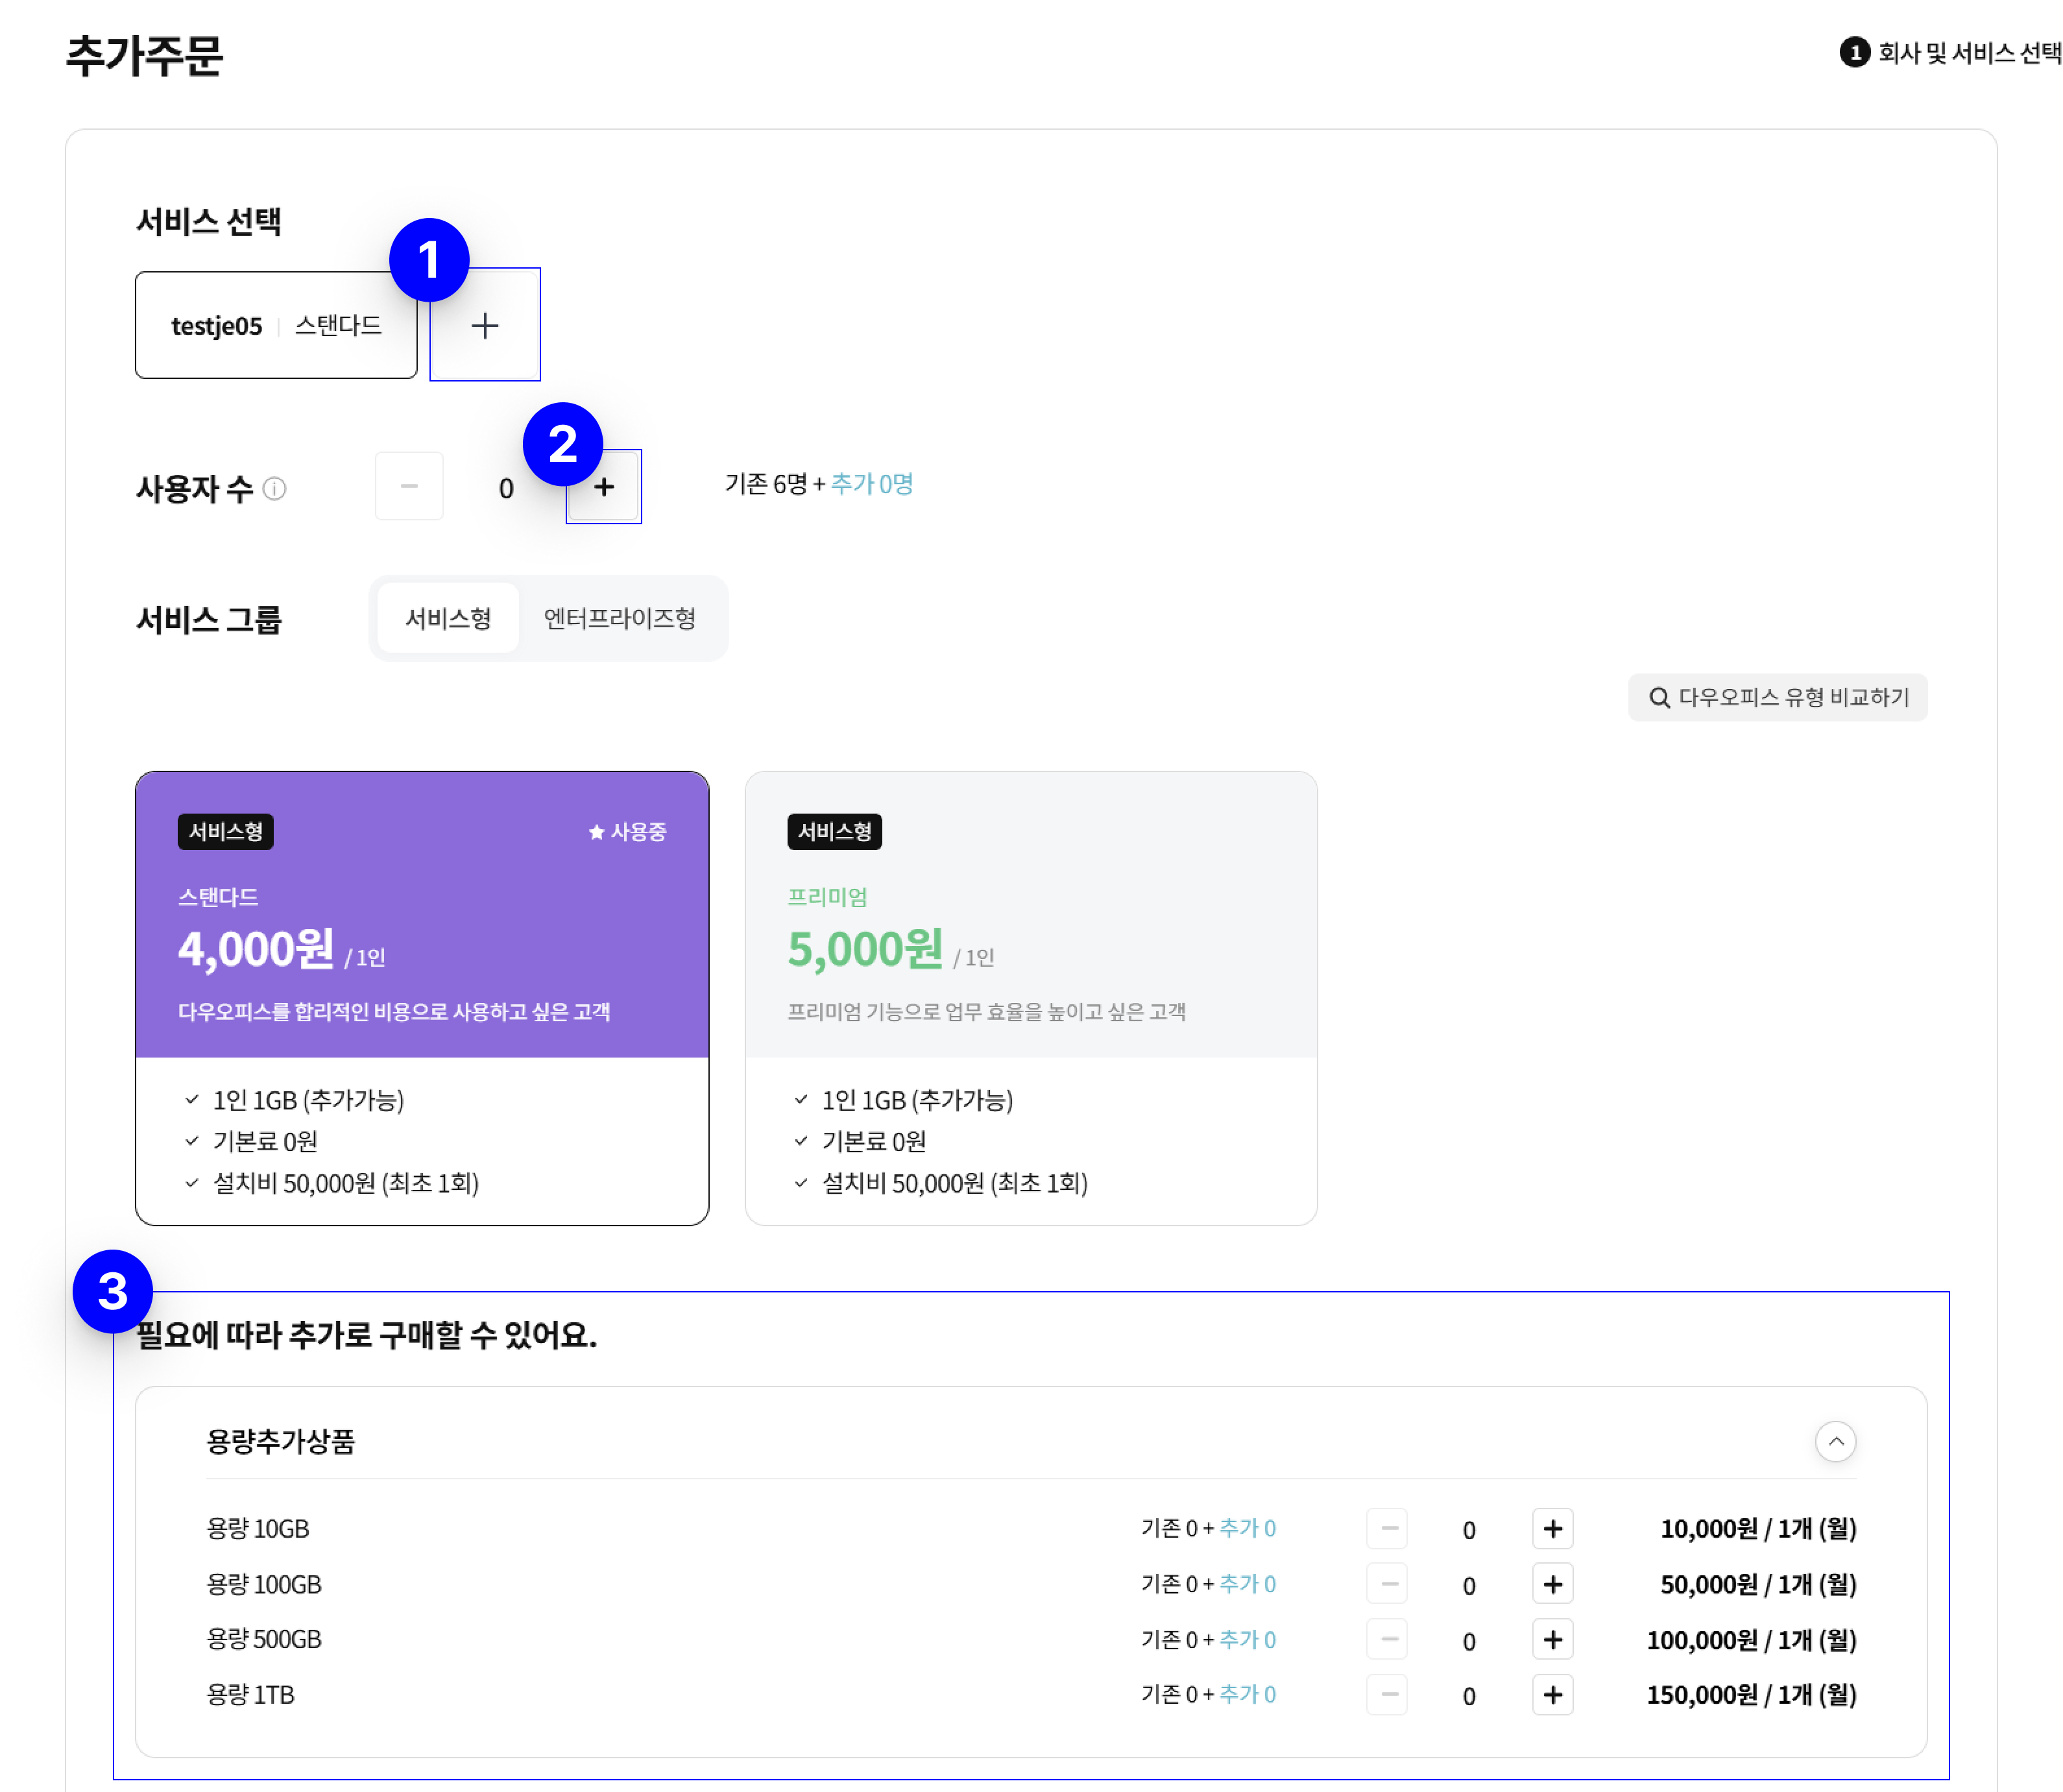The height and width of the screenshot is (1792, 2063).
Task: Click 다우오피스 유형 비교하기 search button
Action: coord(1777,697)
